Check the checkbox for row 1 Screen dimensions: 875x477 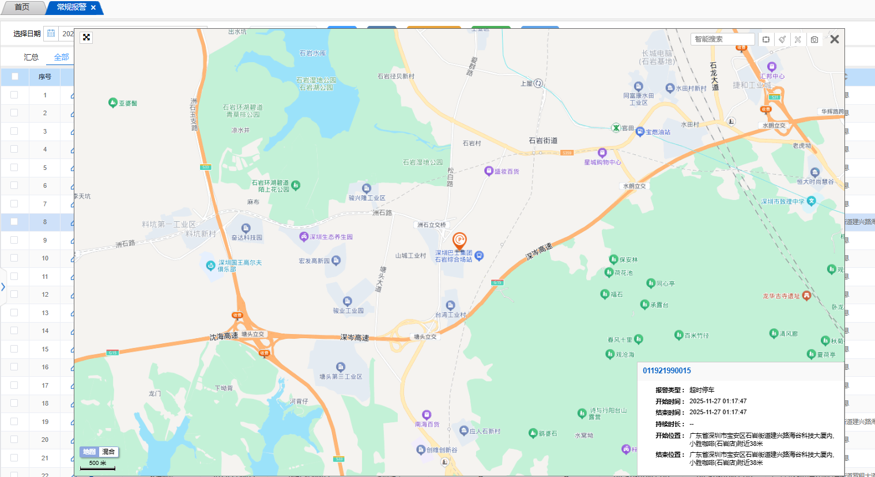(14, 95)
